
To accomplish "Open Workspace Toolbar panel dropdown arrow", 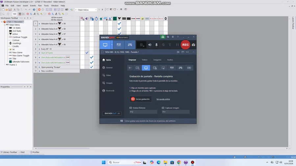I will pyautogui.click(x=25, y=18).
